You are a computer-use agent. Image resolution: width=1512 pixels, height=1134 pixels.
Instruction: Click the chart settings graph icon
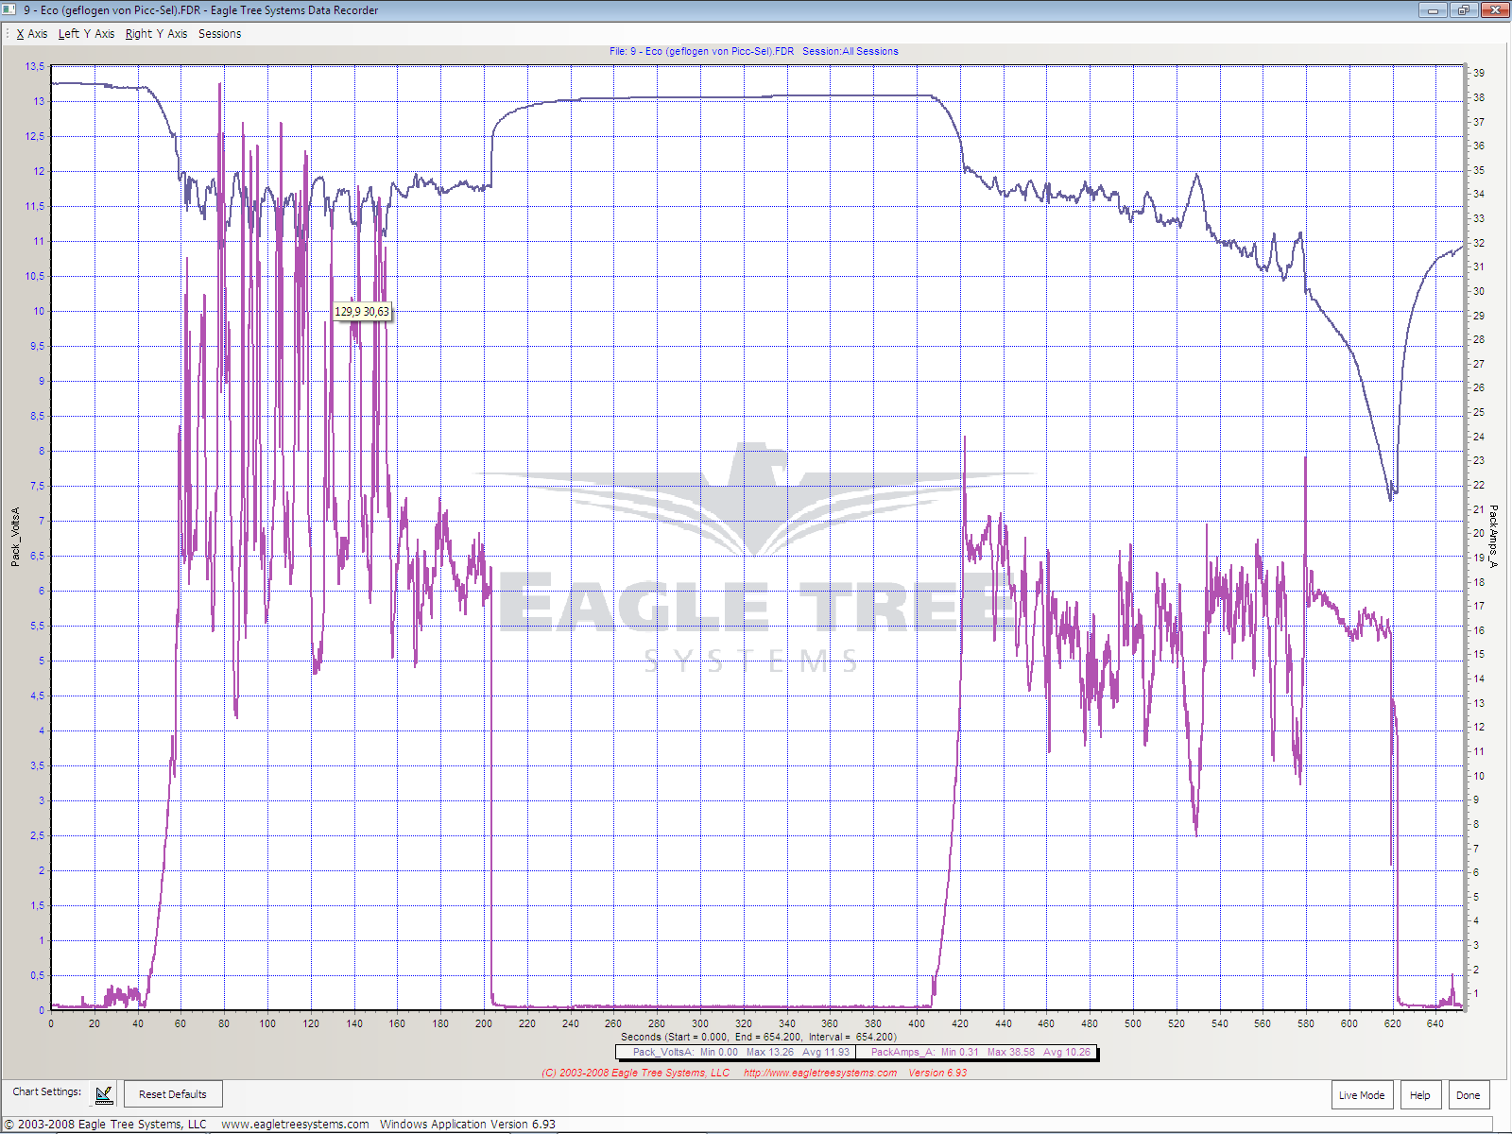[x=104, y=1094]
